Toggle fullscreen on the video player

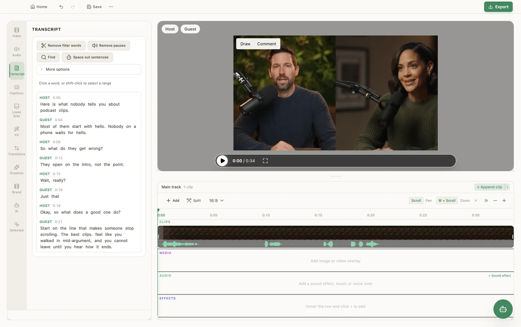[265, 161]
